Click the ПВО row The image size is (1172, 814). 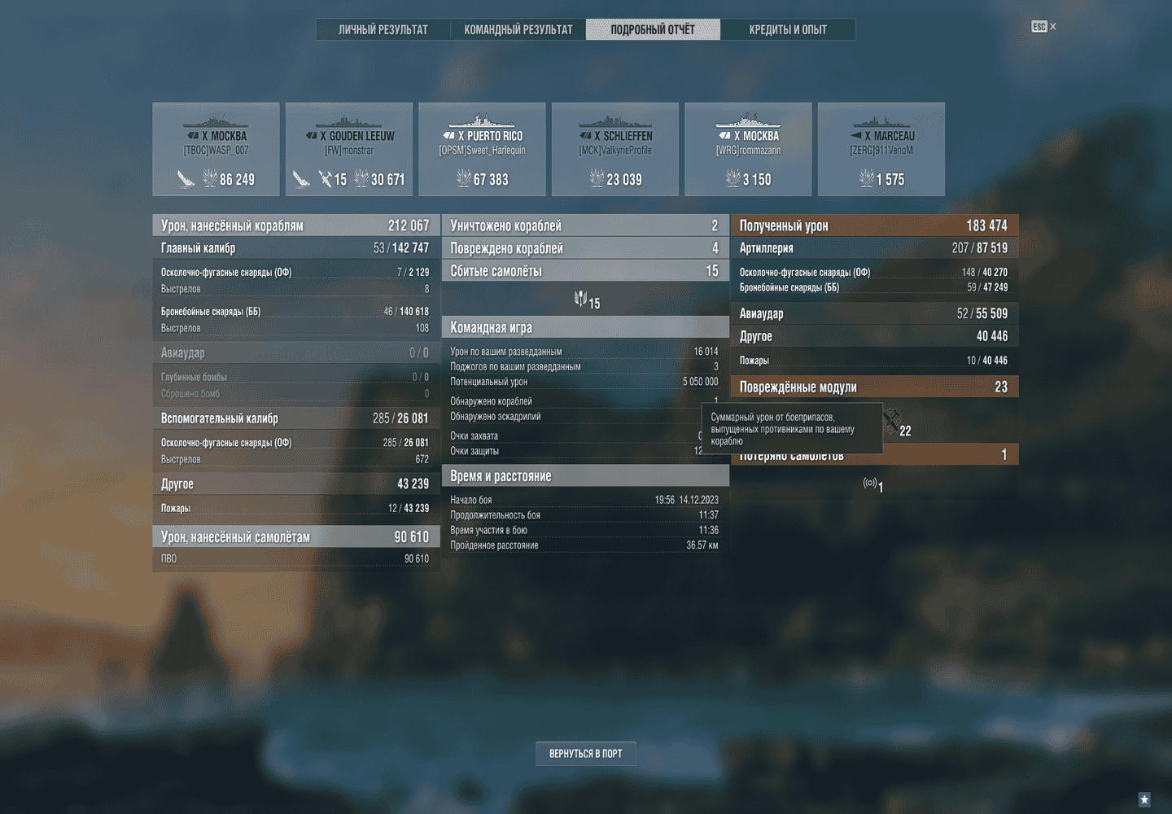tap(296, 558)
